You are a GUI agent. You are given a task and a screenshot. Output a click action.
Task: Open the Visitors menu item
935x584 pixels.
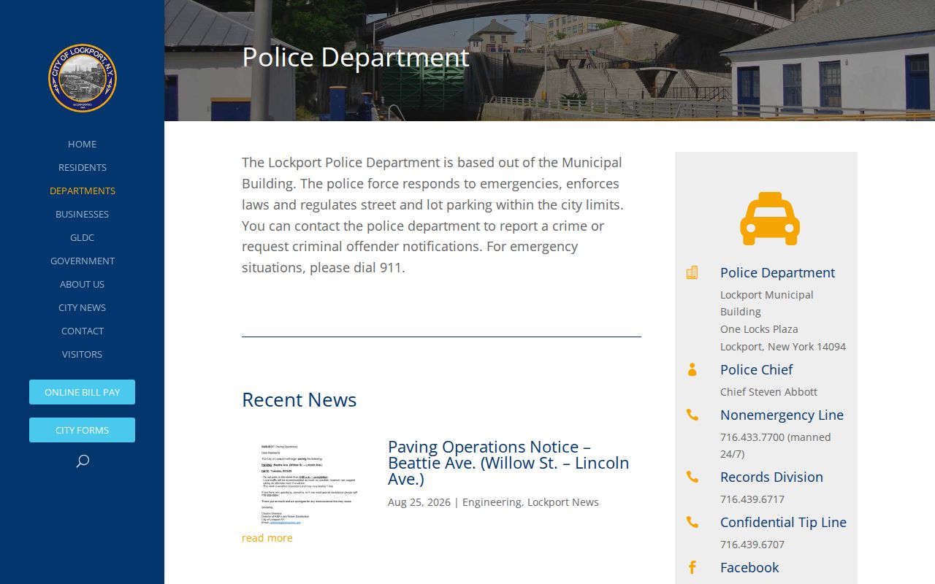(x=82, y=354)
